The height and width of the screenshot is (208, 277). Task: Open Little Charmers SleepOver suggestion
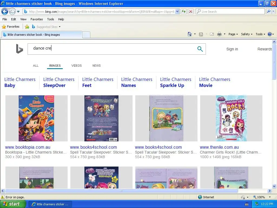(x=59, y=82)
